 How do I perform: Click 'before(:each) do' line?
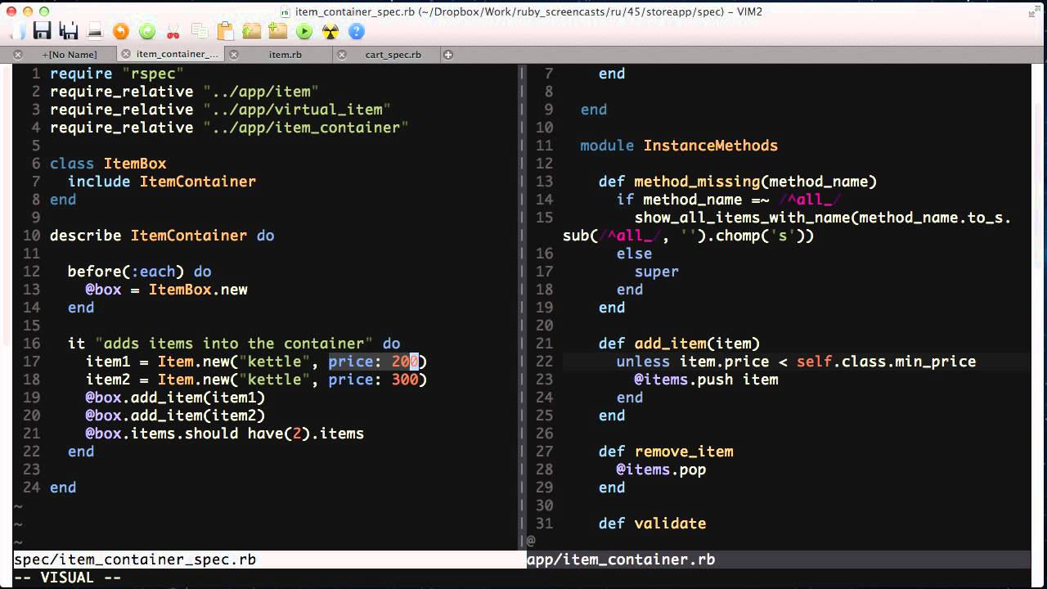[x=140, y=272]
